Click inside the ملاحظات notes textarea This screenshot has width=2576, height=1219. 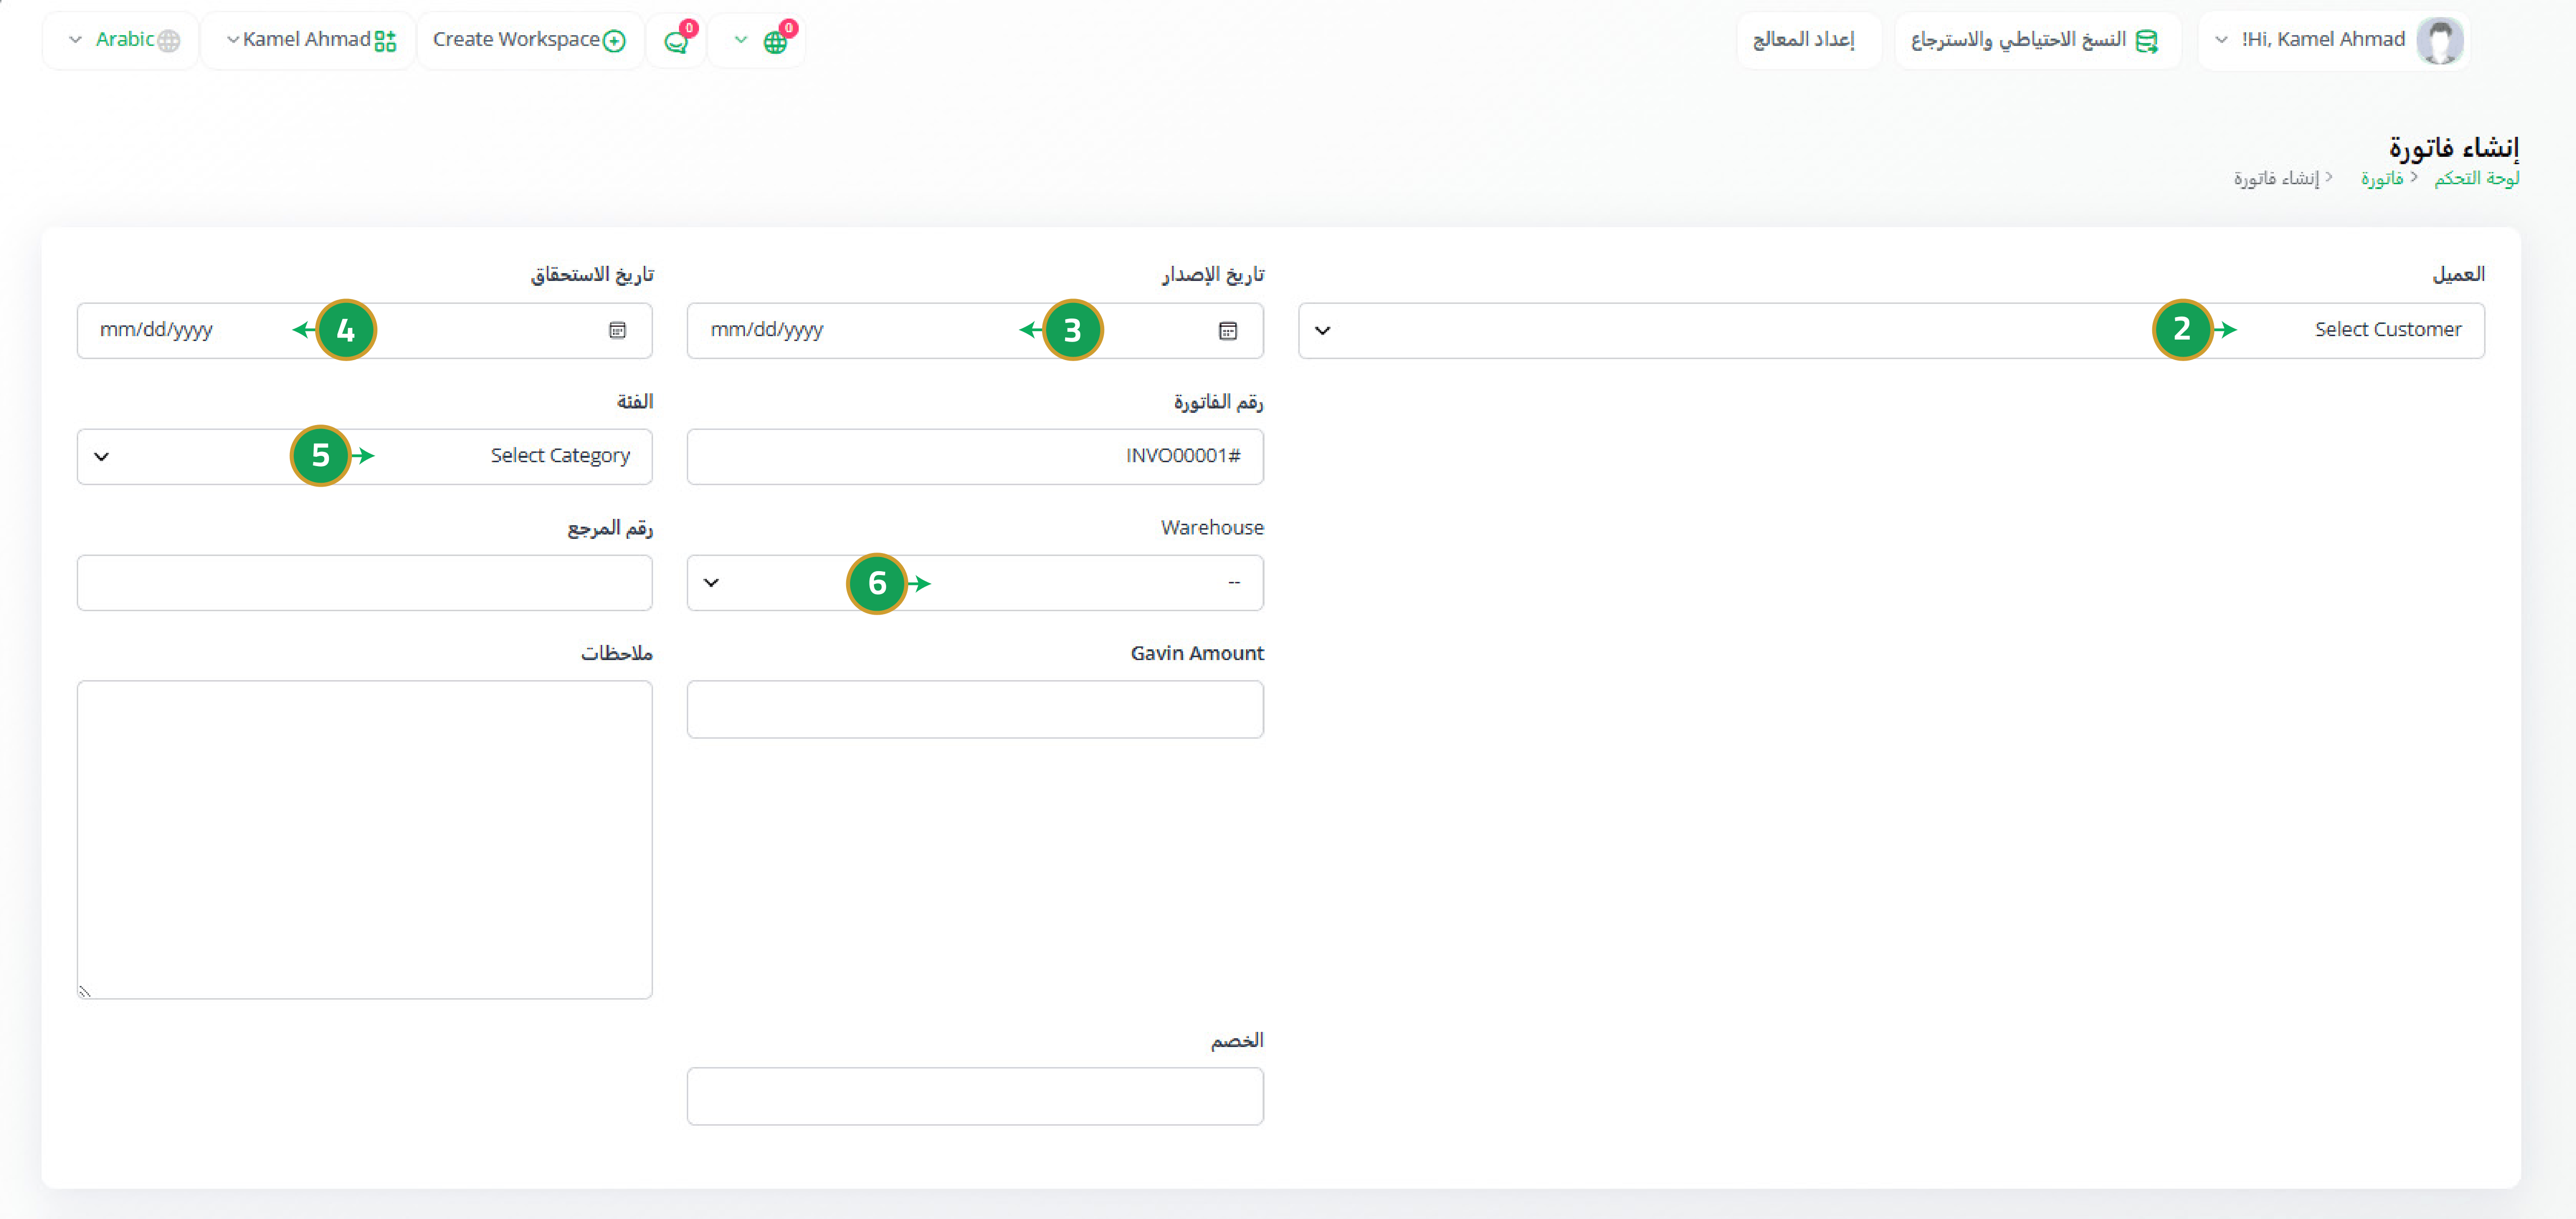pyautogui.click(x=364, y=839)
